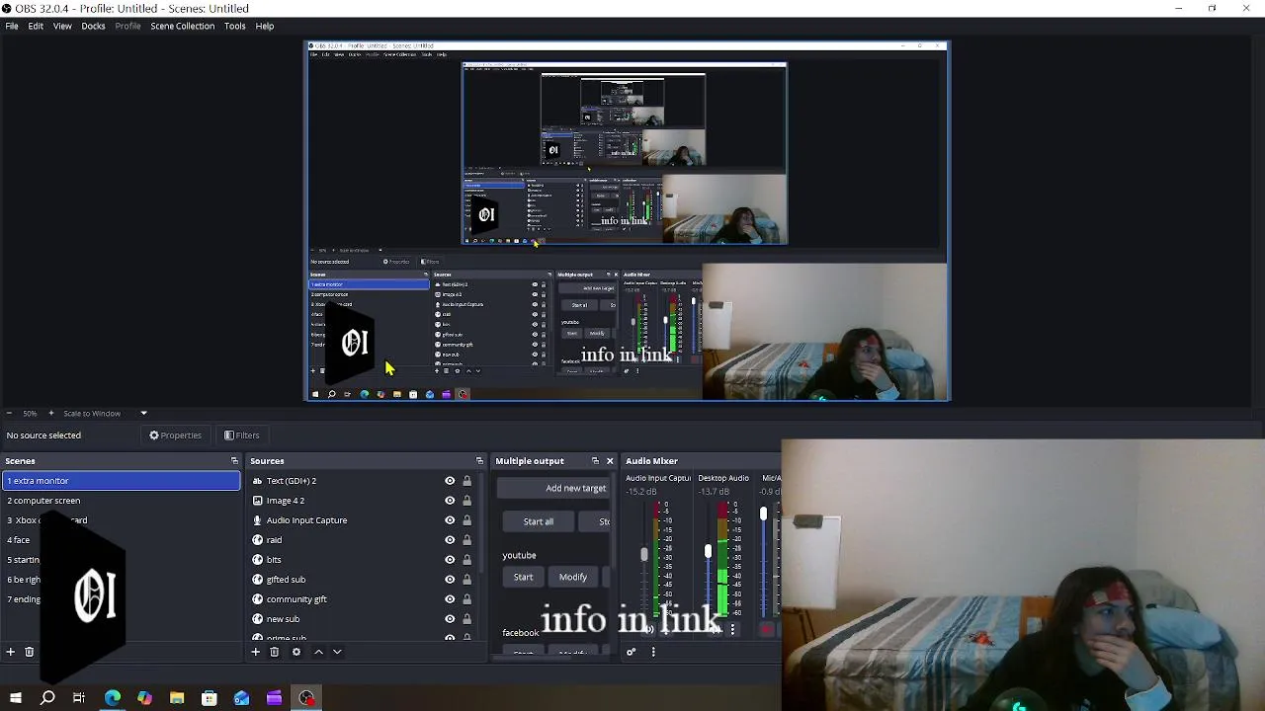This screenshot has width=1265, height=711.
Task: Open Audio Mixer options three-dot menu
Action: tap(652, 652)
